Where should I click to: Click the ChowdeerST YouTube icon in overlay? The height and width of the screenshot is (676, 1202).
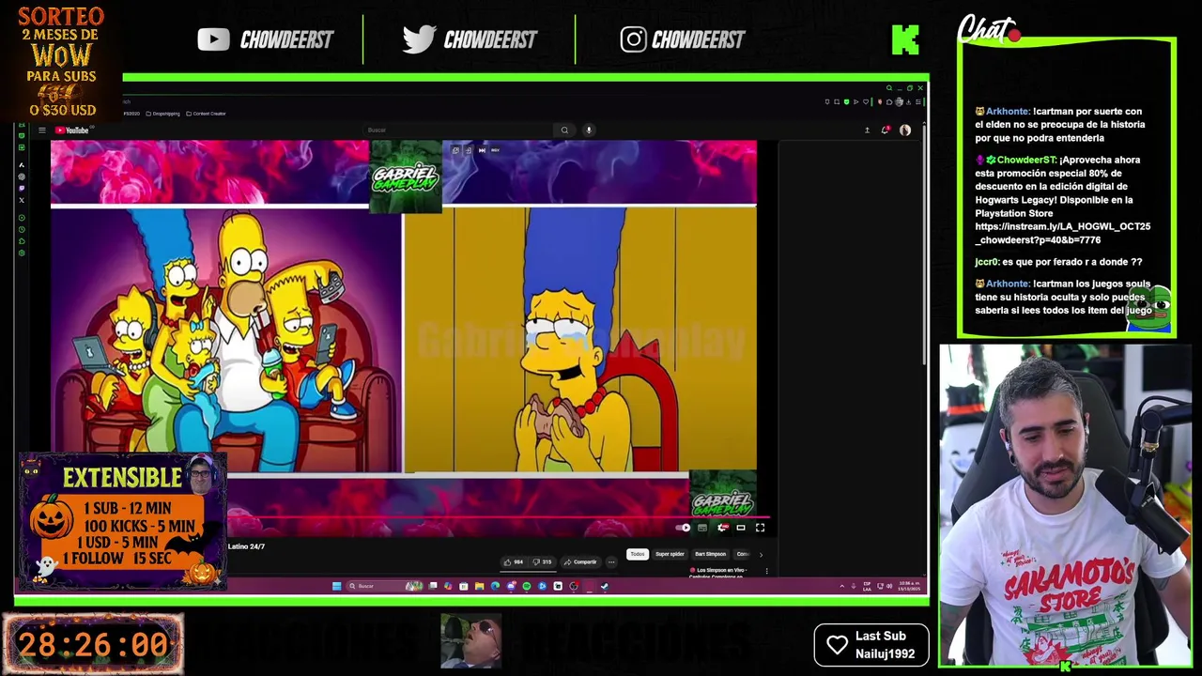pos(213,39)
